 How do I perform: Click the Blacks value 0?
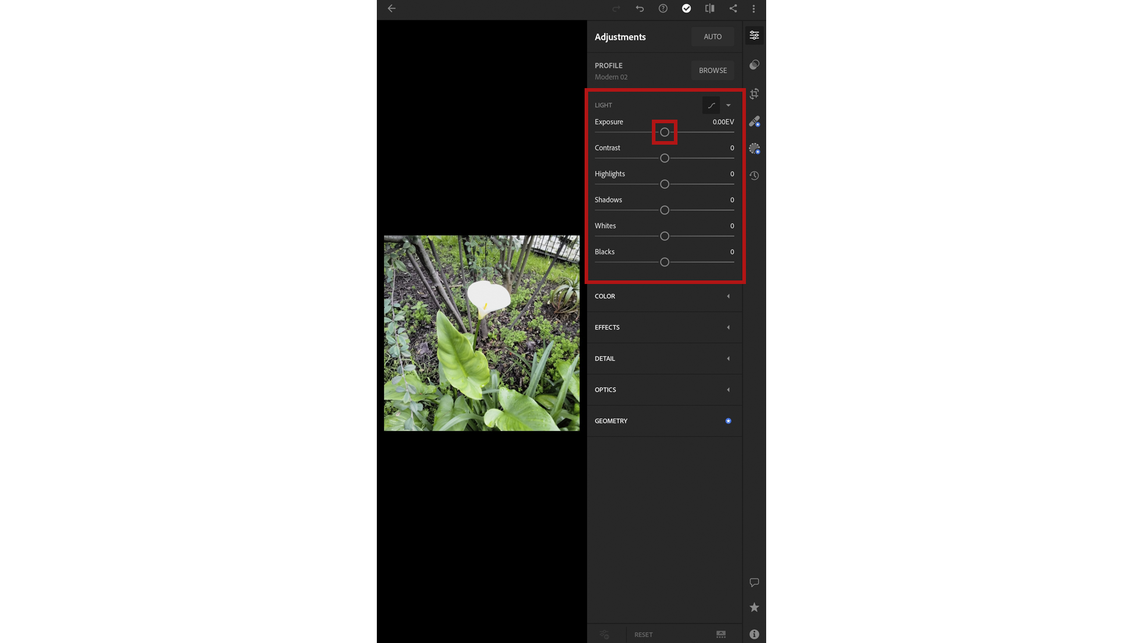click(x=732, y=252)
